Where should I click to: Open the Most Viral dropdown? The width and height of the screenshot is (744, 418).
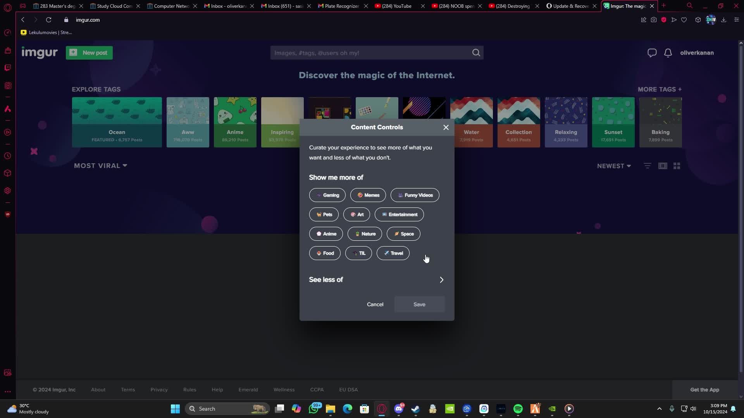point(100,166)
